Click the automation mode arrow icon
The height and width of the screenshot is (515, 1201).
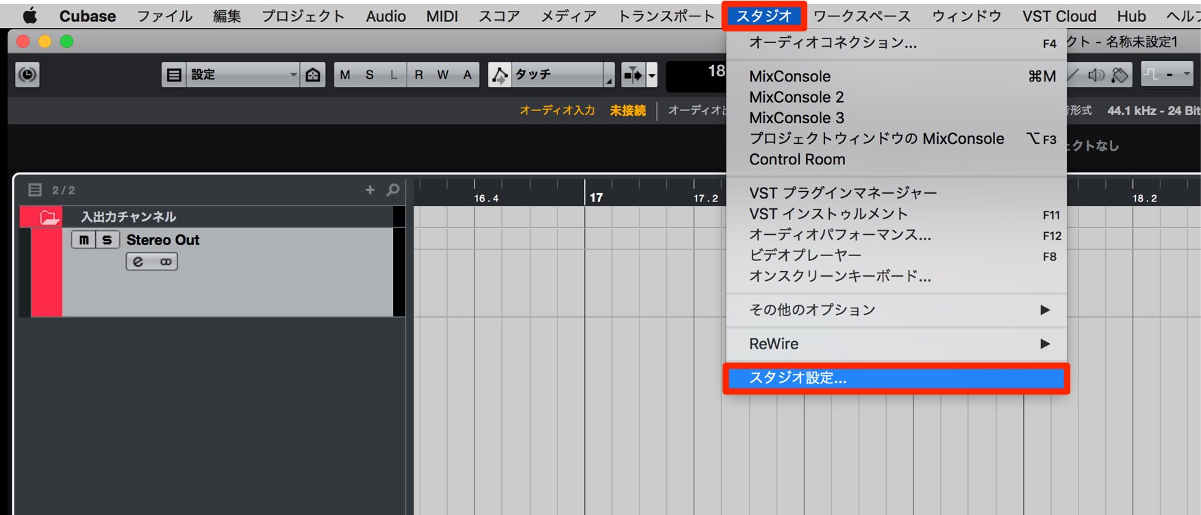pyautogui.click(x=500, y=75)
